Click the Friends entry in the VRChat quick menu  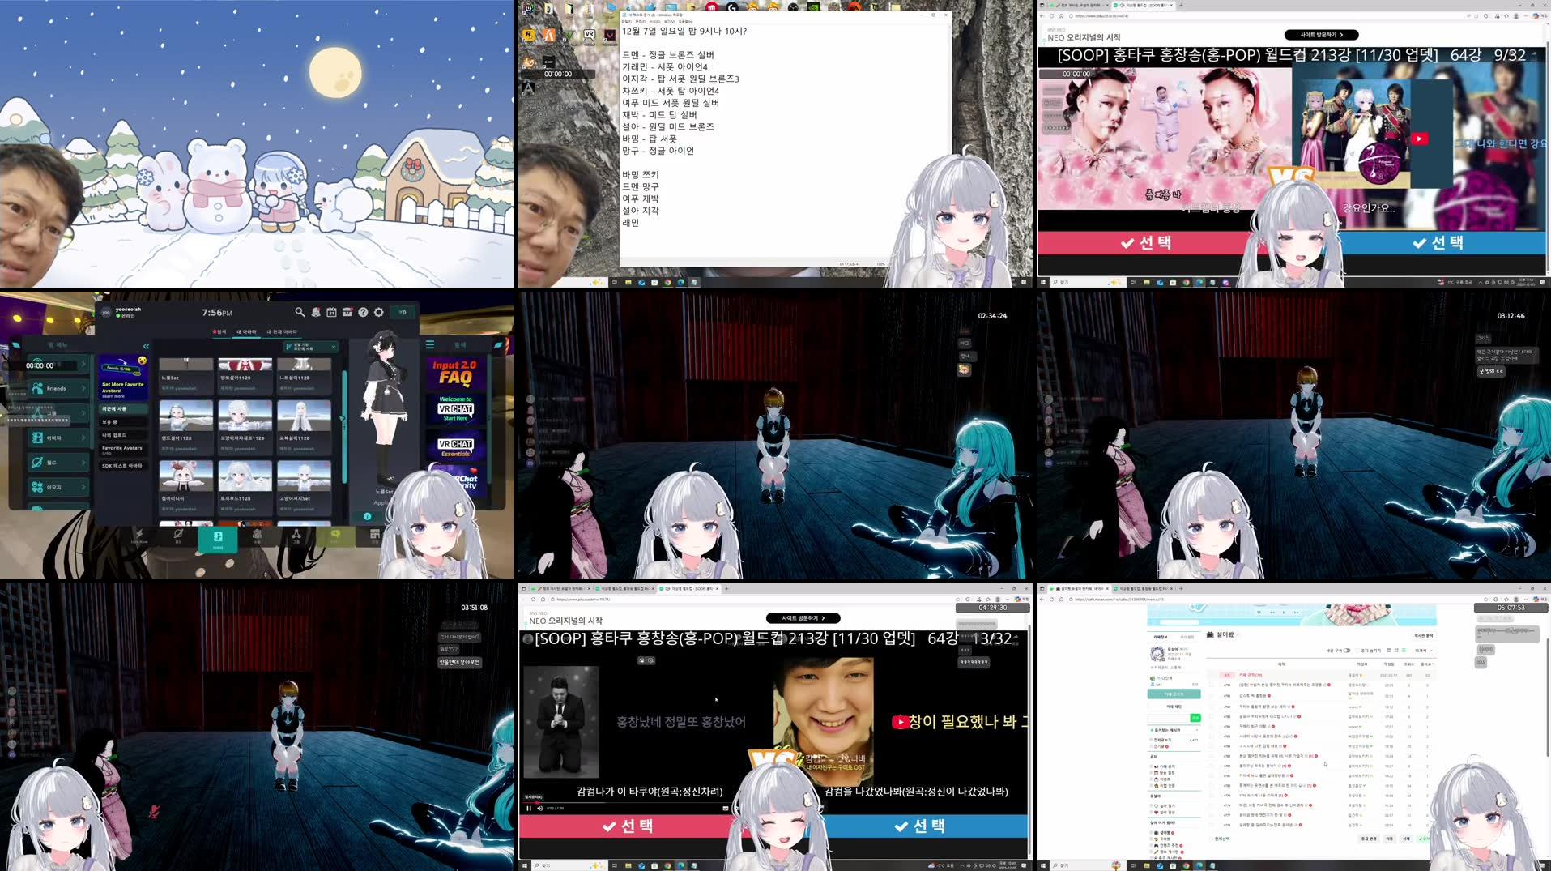(x=58, y=388)
